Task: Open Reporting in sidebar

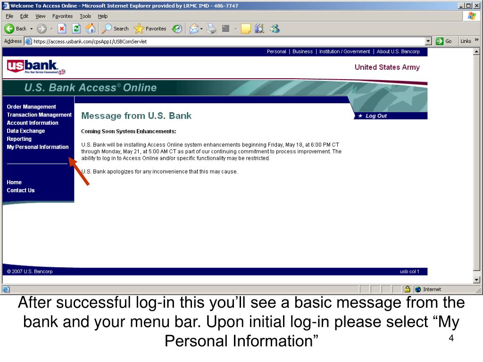Action: tap(19, 139)
